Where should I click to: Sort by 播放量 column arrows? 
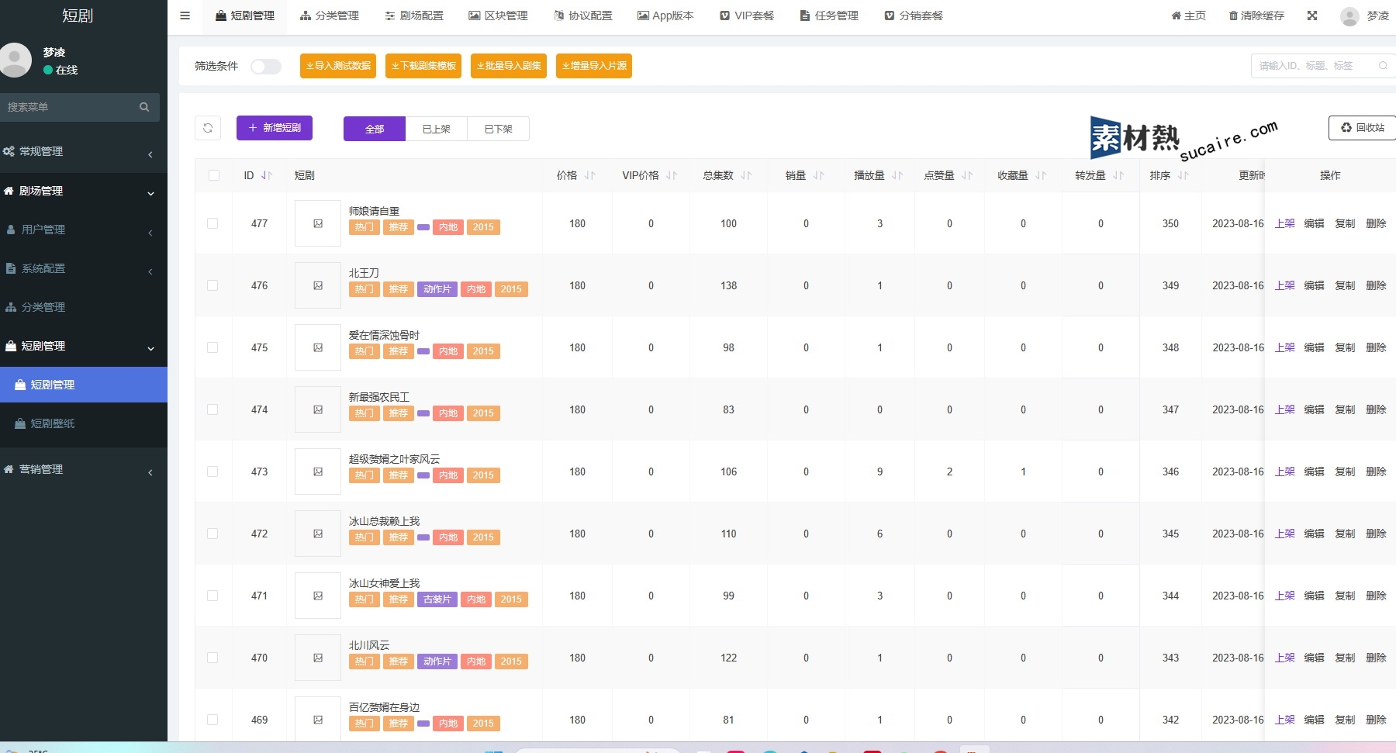[x=897, y=175]
